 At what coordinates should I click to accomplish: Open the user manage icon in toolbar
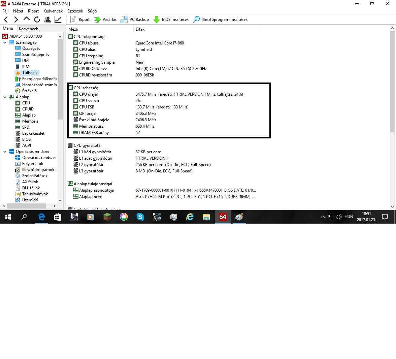coord(47,20)
